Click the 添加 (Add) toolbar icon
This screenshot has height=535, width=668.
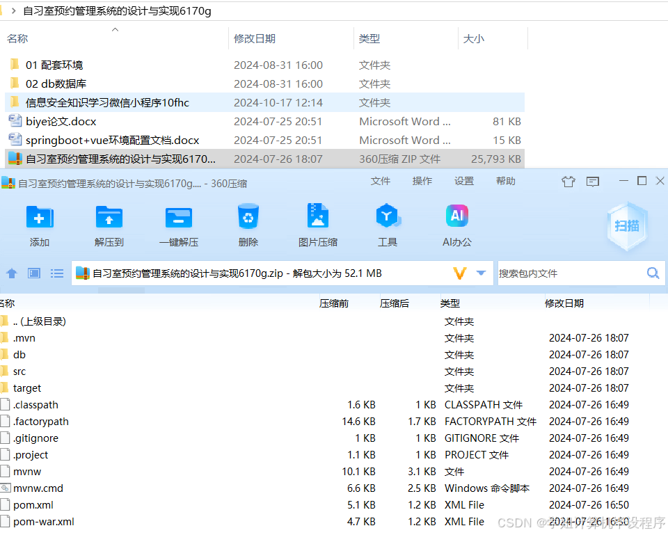(x=40, y=223)
